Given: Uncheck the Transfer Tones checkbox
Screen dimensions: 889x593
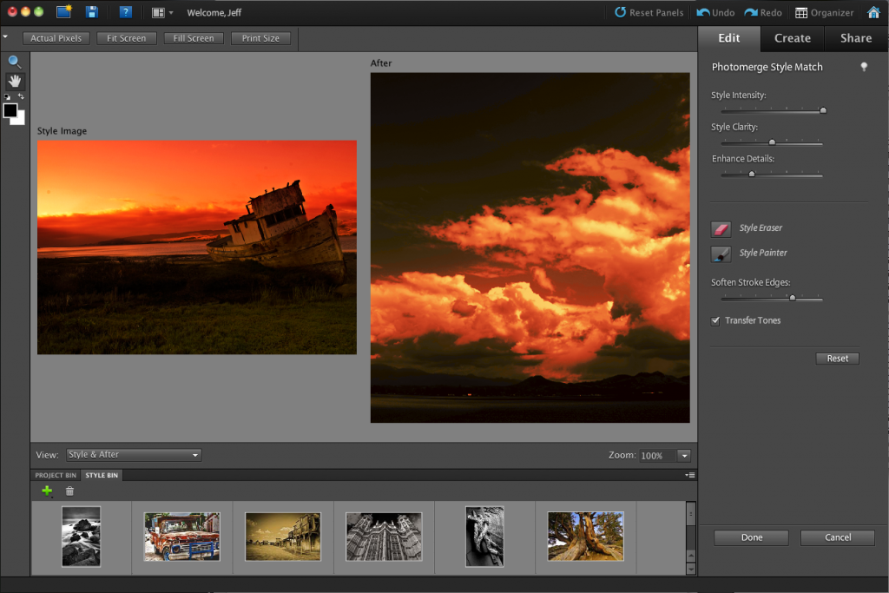Looking at the screenshot, I should pyautogui.click(x=716, y=320).
